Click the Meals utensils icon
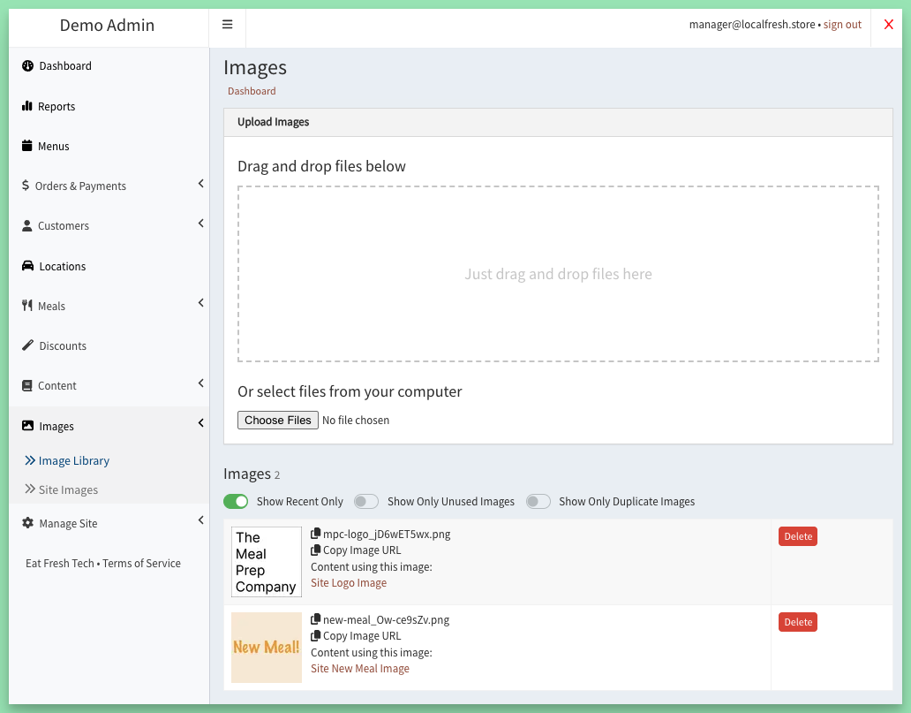The height and width of the screenshot is (713, 911). point(27,306)
